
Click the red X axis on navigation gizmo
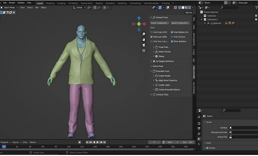144,24
